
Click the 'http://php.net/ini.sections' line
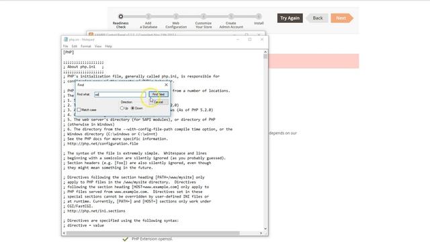click(x=94, y=210)
